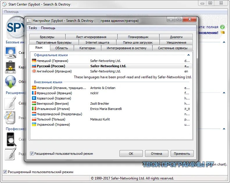Select the Хорватский (Хорватия) language row

(x=111, y=98)
